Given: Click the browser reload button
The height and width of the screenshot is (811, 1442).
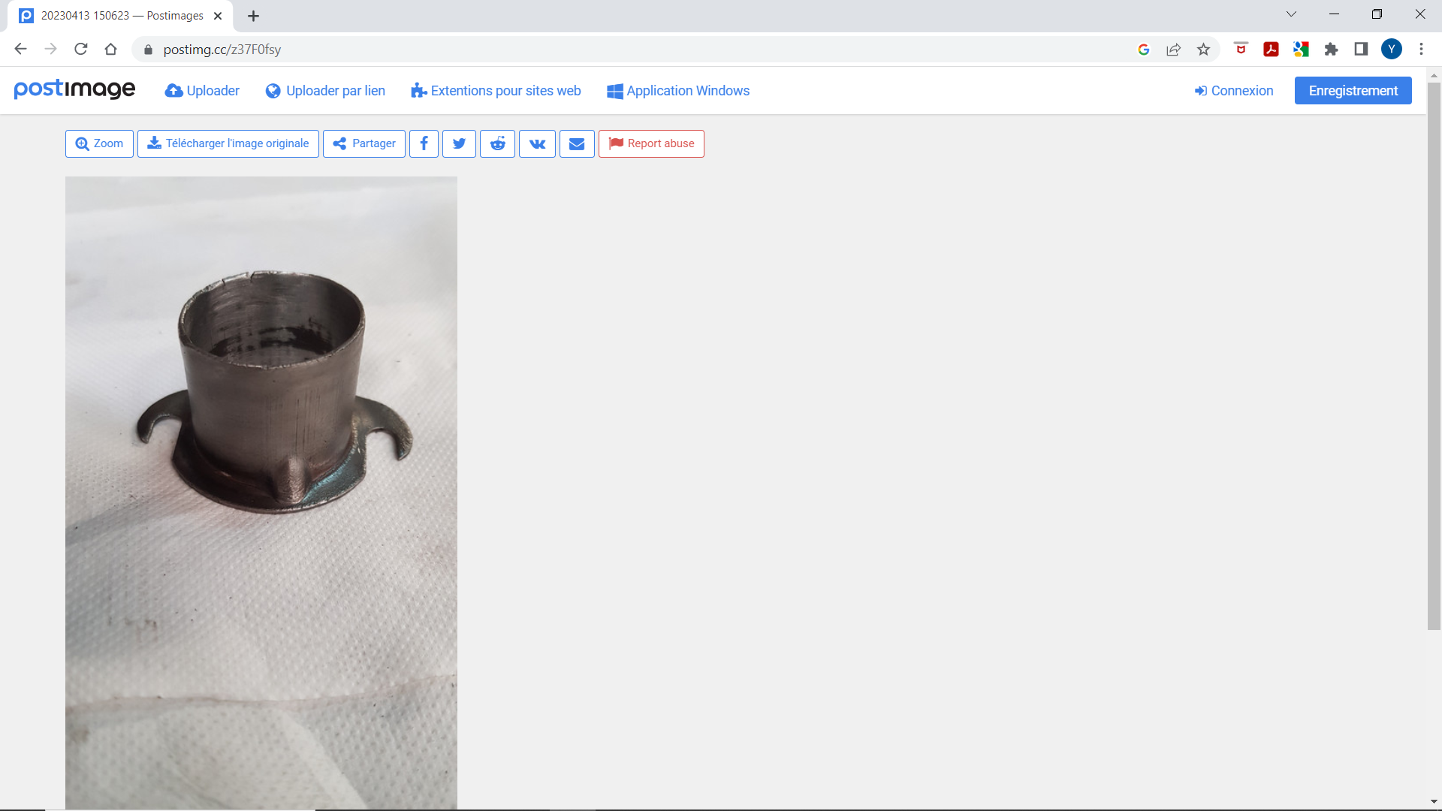Looking at the screenshot, I should pyautogui.click(x=81, y=50).
